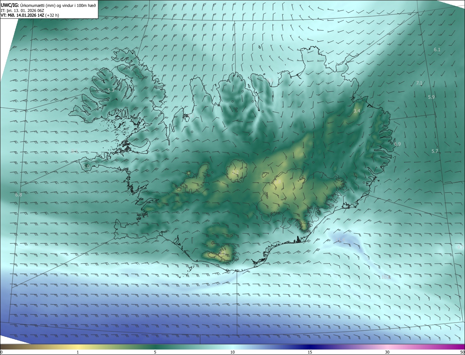Click the 5.3 value label over the Westfjords

(x=111, y=90)
